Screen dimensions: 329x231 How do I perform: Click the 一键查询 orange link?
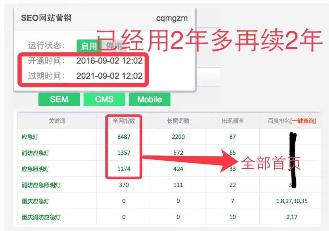(303, 121)
